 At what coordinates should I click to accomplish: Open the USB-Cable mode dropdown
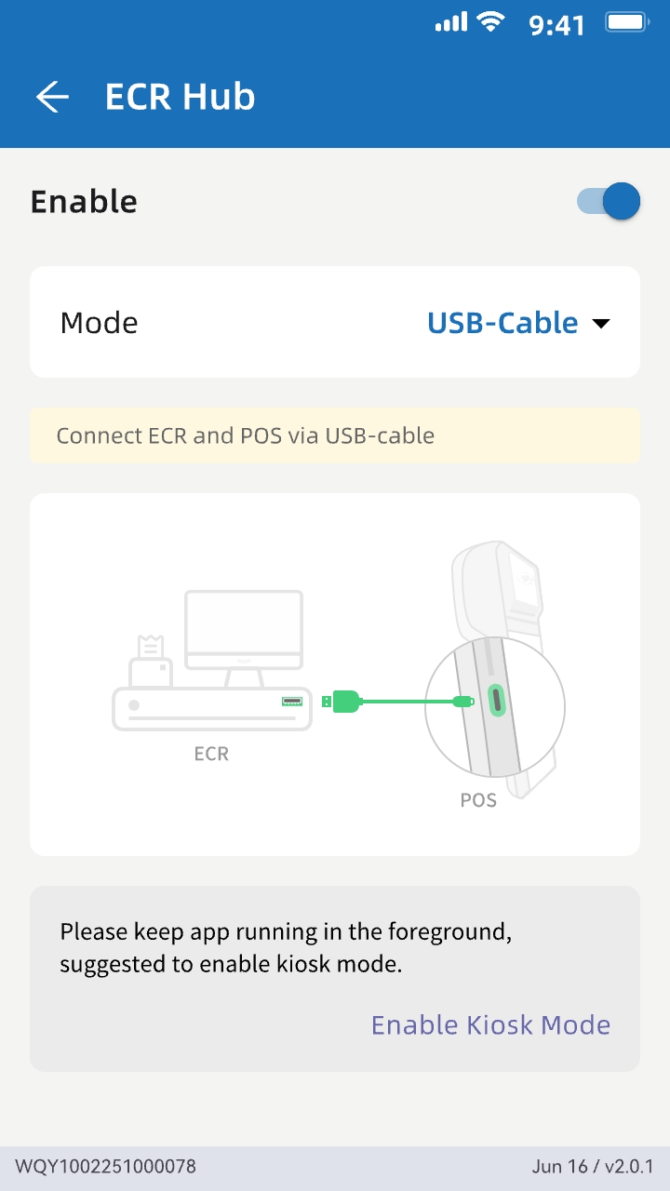point(519,323)
